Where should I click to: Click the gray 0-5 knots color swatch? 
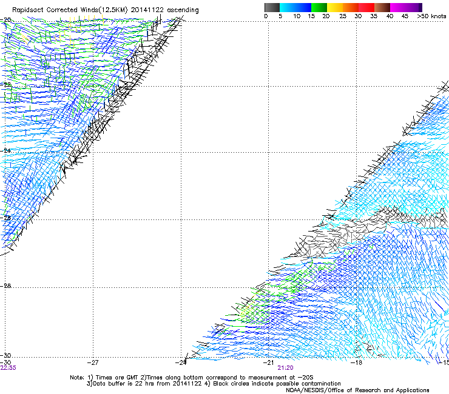pos(272,7)
